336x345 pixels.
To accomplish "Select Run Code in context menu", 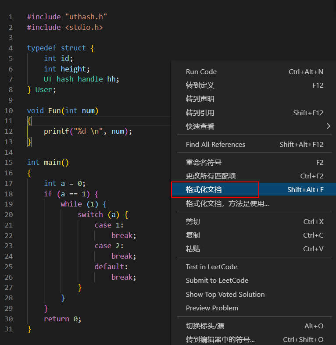I will click(x=254, y=72).
